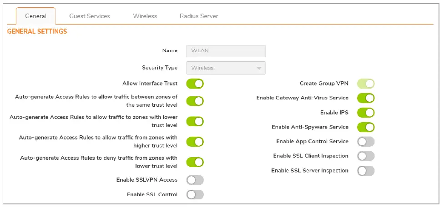Turn on SSL Client Inspection
The image size is (444, 208).
tap(366, 156)
